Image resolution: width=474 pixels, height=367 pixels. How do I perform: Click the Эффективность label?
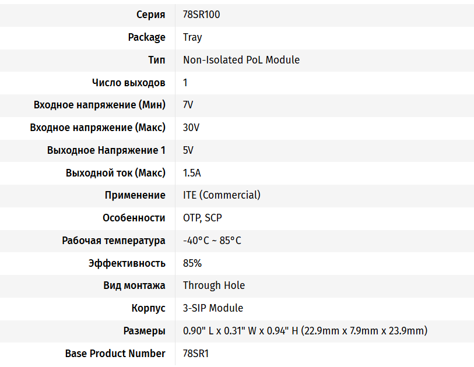127,263
